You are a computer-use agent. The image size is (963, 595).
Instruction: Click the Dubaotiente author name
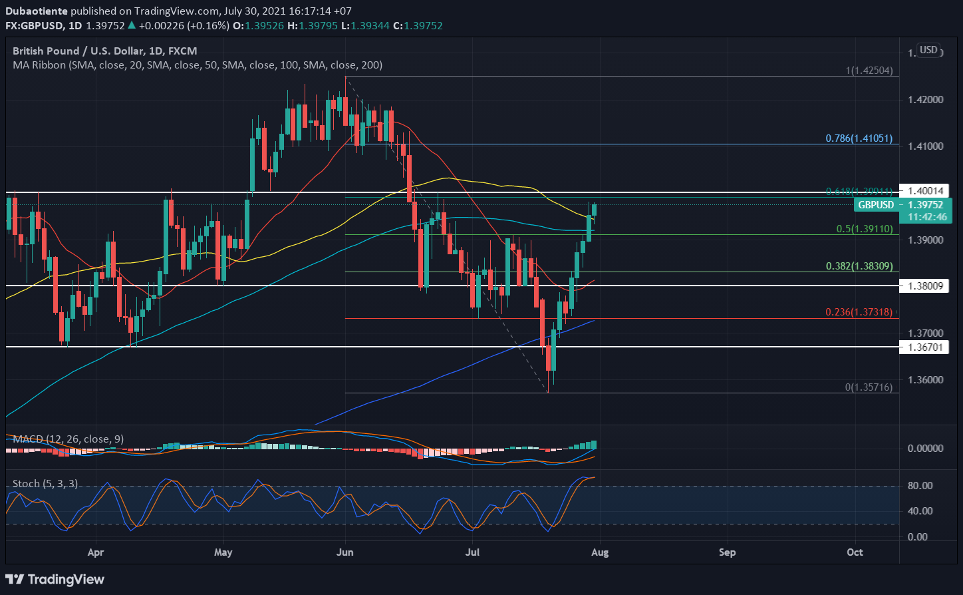coord(36,11)
